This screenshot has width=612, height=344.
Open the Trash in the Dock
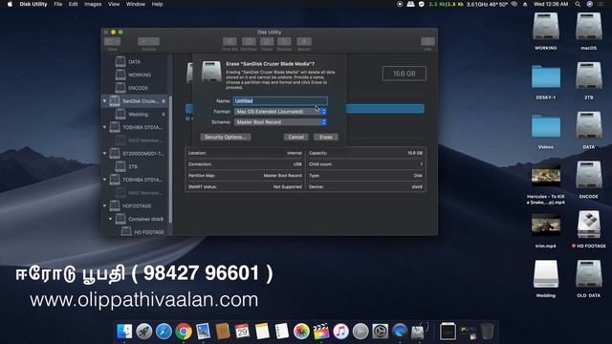coord(487,332)
